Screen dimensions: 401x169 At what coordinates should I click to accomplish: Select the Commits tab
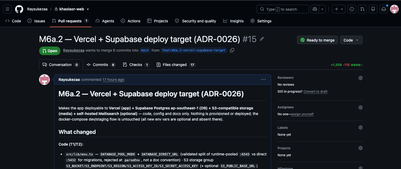(101, 65)
